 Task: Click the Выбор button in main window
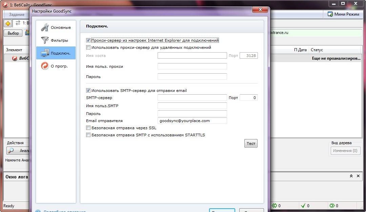pyautogui.click(x=13, y=33)
